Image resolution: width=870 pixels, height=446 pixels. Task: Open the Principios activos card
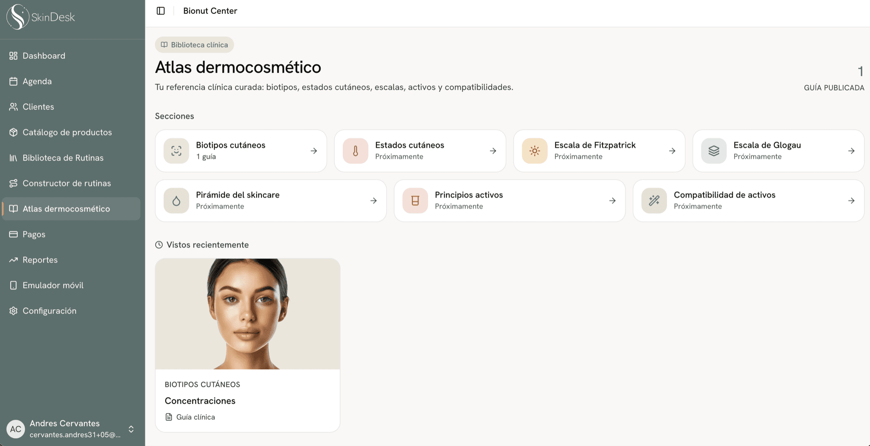tap(510, 201)
